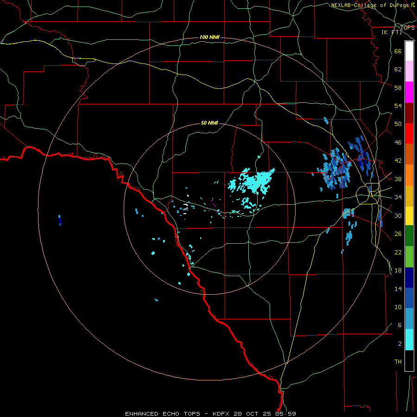Click the "58" legend value

click(398, 88)
